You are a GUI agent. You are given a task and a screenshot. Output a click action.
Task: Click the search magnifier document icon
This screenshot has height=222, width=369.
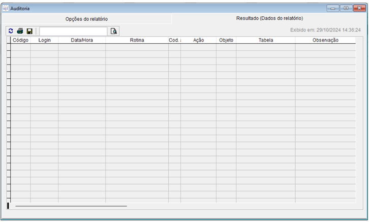114,31
